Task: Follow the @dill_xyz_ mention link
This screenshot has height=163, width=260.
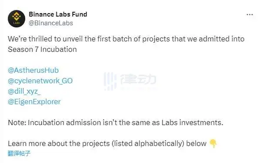Action: click(x=24, y=91)
